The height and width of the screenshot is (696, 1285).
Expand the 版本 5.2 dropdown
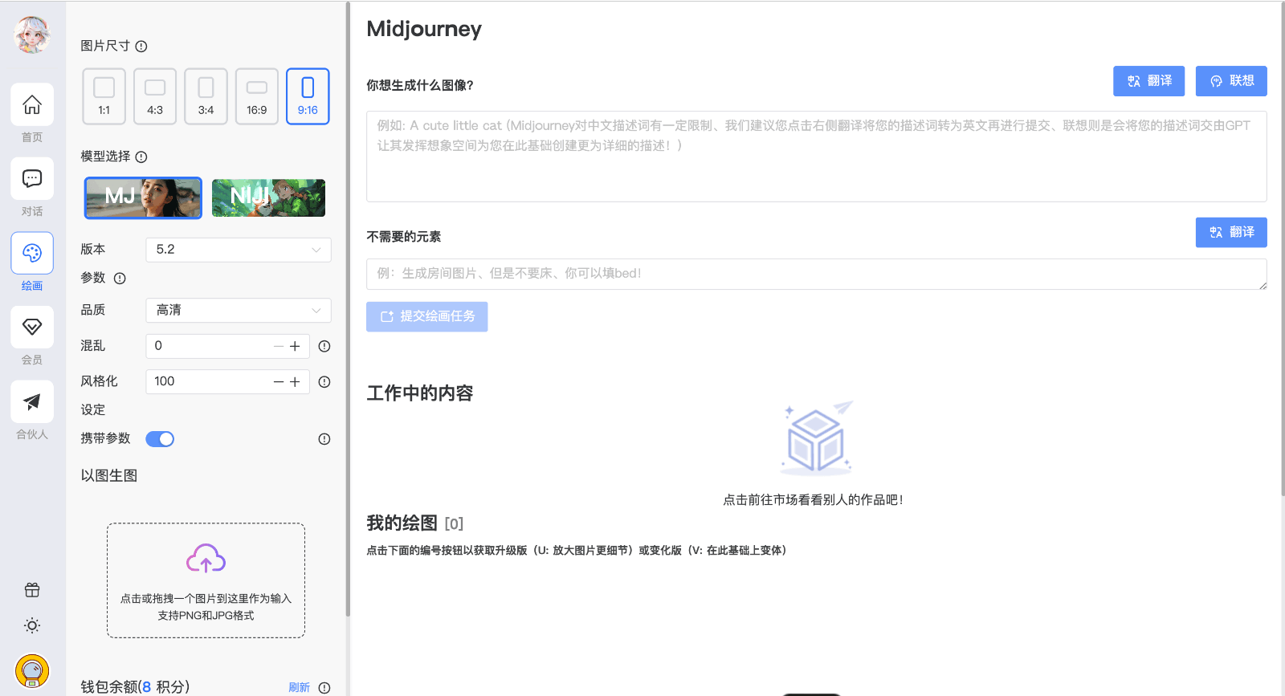tap(239, 250)
